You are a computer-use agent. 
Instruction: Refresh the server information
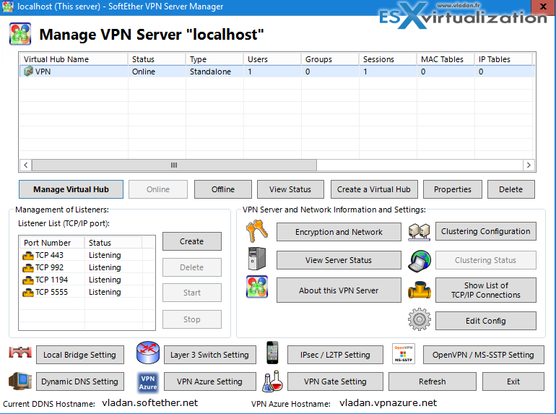(433, 381)
